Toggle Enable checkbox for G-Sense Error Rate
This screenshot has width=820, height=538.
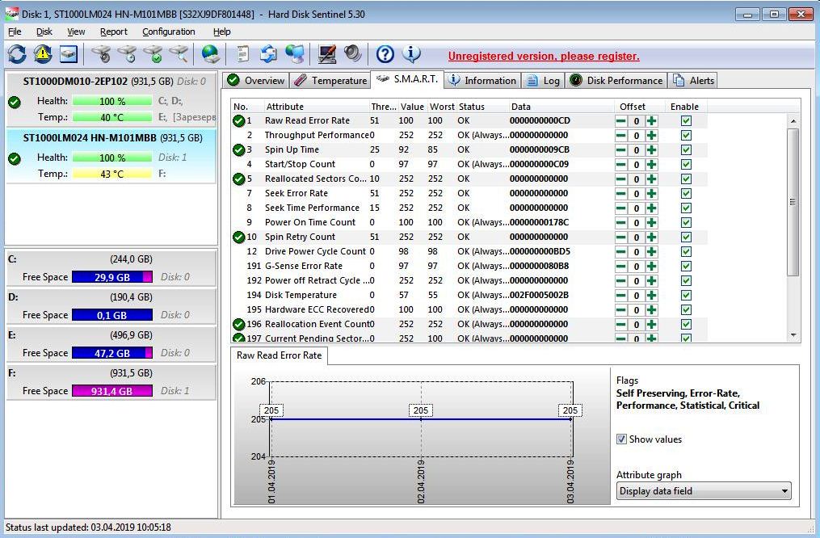click(686, 266)
